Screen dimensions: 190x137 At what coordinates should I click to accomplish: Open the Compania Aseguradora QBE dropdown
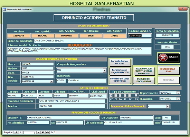[105, 70]
